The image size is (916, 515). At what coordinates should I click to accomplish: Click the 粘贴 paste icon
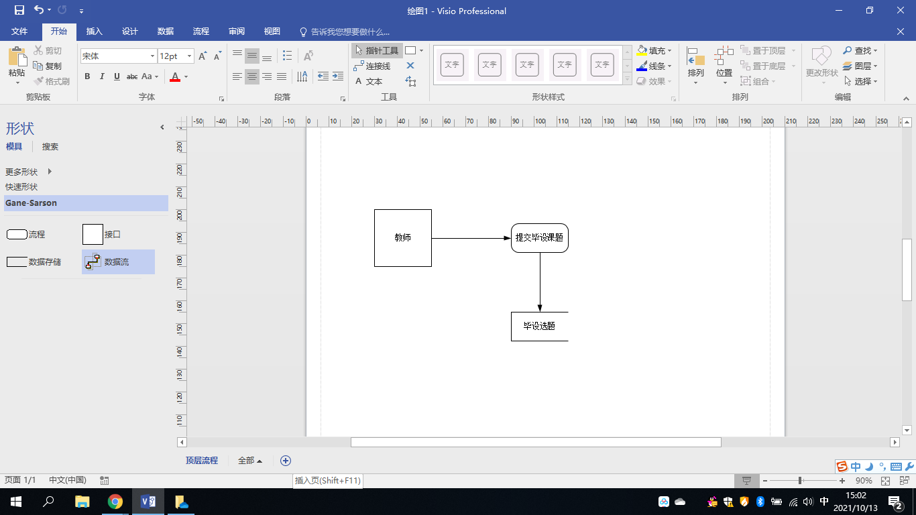click(x=17, y=62)
